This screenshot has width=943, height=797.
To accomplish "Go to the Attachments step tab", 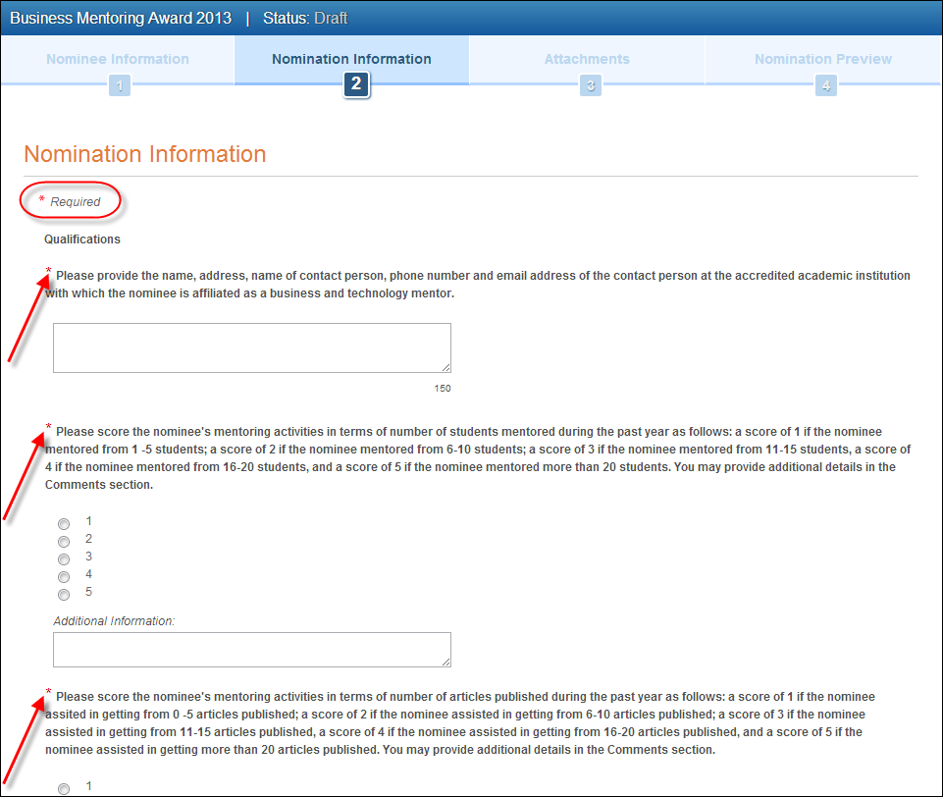I will point(587,59).
